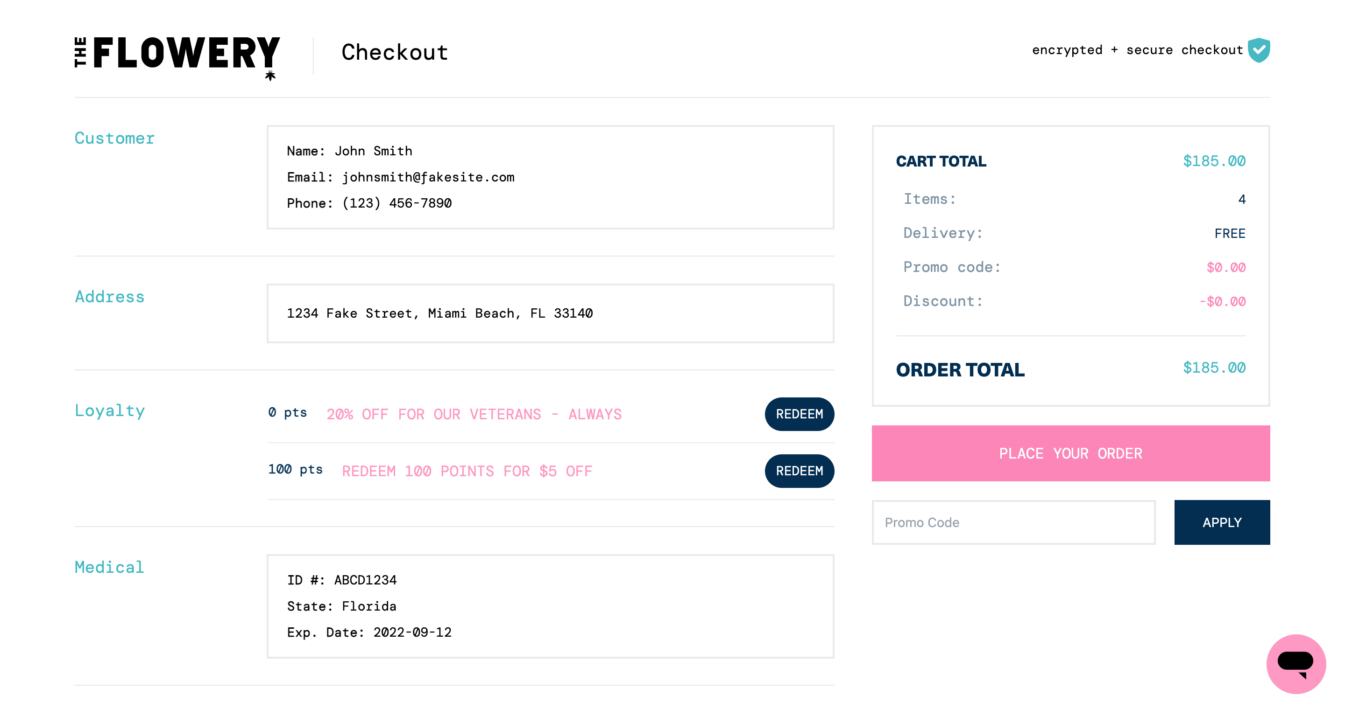The height and width of the screenshot is (709, 1345).
Task: Redeem the 20% off veterans offer
Action: (800, 414)
